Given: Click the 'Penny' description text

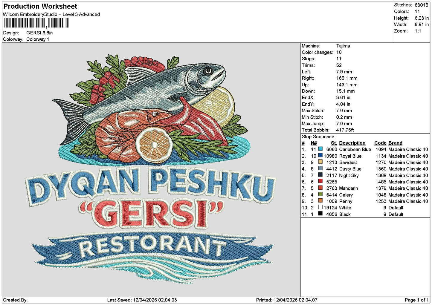Looking at the screenshot, I should 346,201.
